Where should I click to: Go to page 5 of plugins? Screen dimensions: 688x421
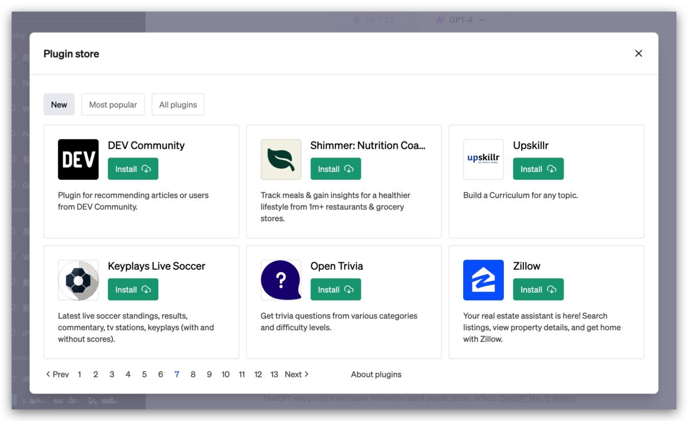coord(144,374)
